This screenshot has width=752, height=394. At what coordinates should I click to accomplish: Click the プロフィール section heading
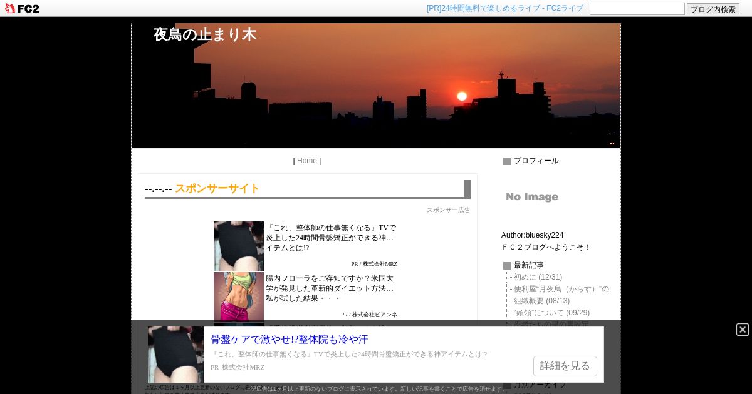536,161
